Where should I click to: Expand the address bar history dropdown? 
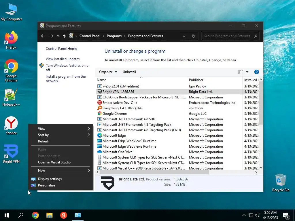pyautogui.click(x=184, y=36)
